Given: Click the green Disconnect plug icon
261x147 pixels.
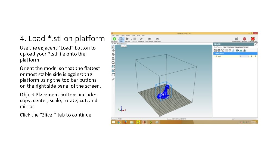Looking at the screenshot, I should [114, 39].
